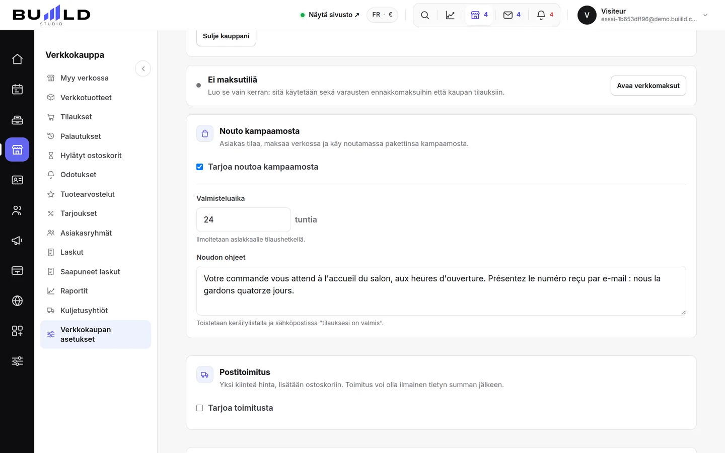Click the BUILD Studio logo
The image size is (725, 453).
(51, 15)
